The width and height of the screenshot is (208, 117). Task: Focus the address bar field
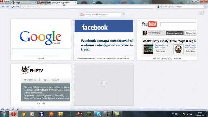pos(88,7)
